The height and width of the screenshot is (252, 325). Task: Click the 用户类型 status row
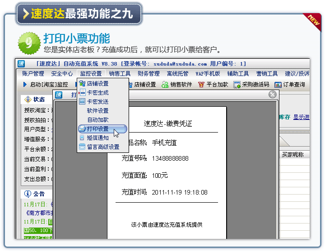38,129
